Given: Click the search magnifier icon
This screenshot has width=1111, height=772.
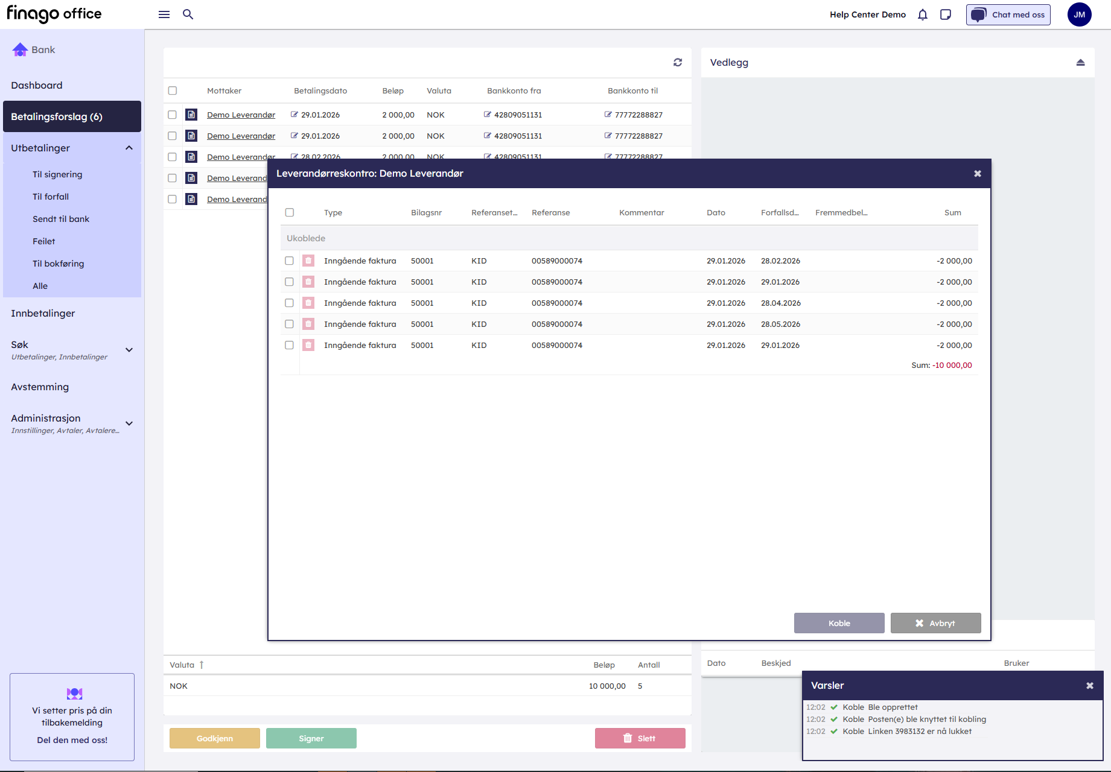Looking at the screenshot, I should coord(188,14).
